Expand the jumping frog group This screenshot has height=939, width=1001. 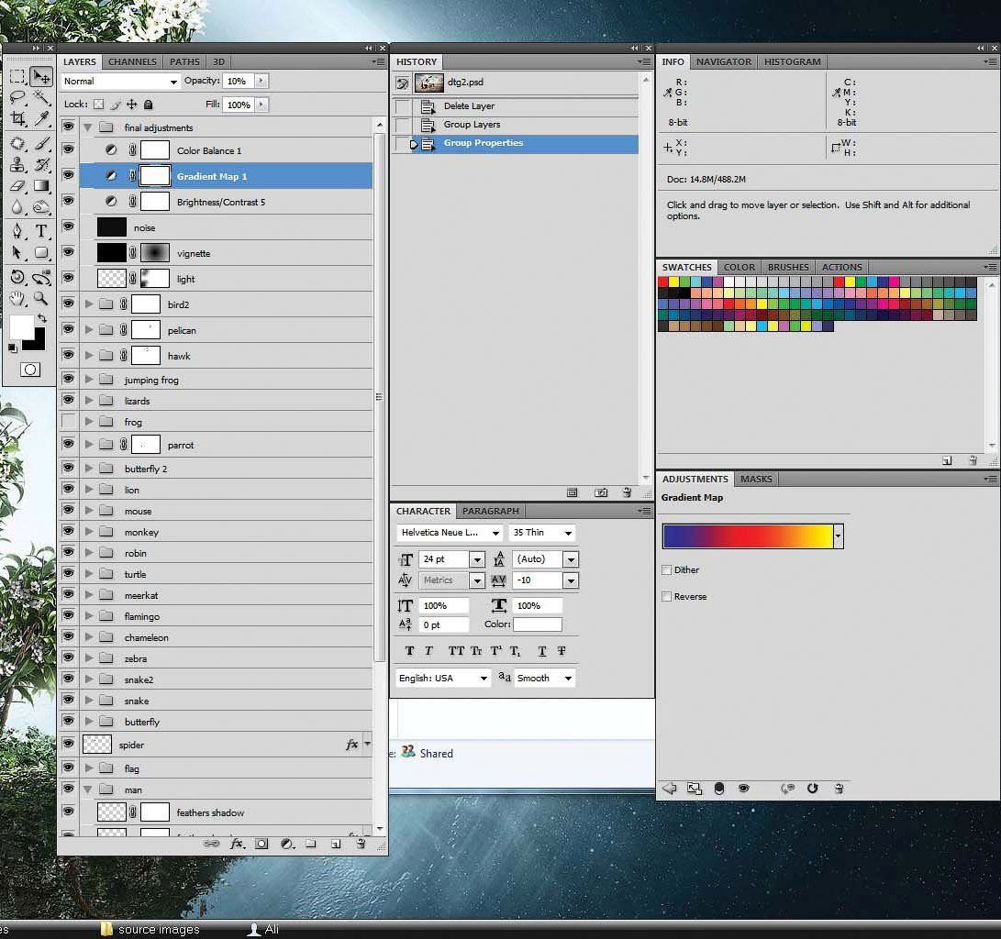(89, 380)
